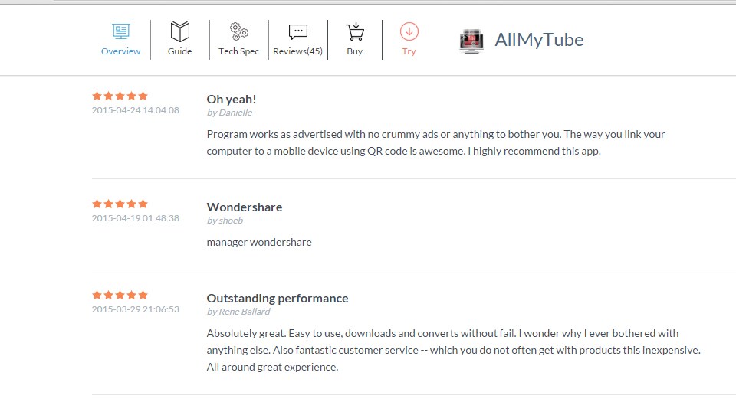Click the 2015-03-29 review timestamp

tap(136, 309)
